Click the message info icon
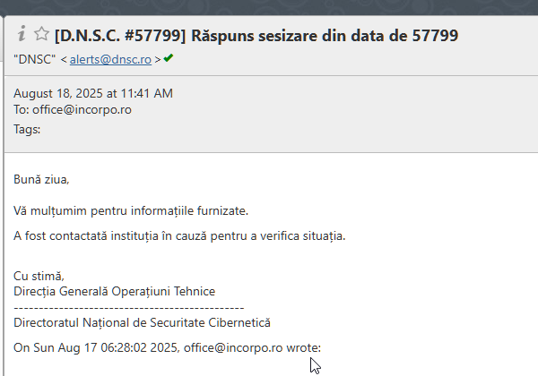538x376 pixels. (22, 34)
